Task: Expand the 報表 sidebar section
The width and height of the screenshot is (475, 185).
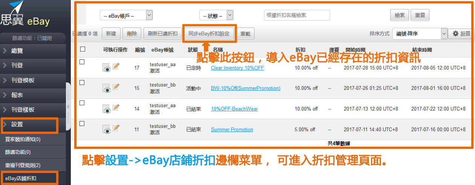Action: 33,95
